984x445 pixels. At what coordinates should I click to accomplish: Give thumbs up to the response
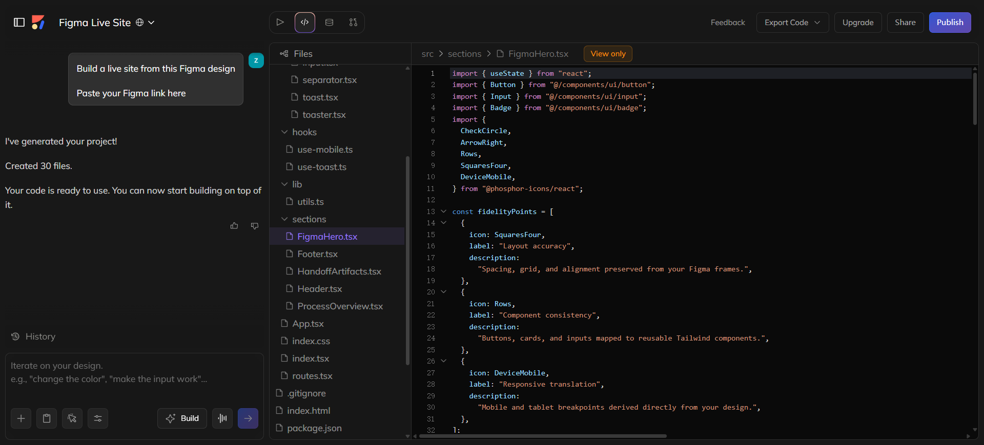(x=234, y=226)
